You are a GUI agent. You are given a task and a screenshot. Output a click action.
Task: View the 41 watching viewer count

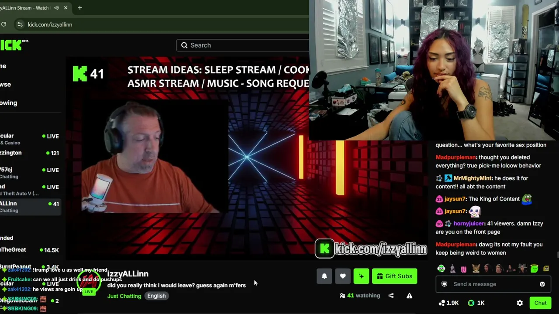360,296
